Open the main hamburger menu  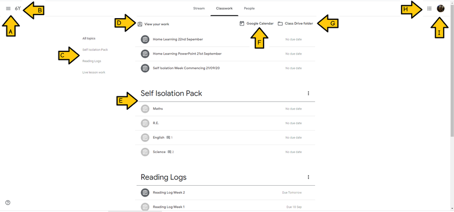click(8, 9)
